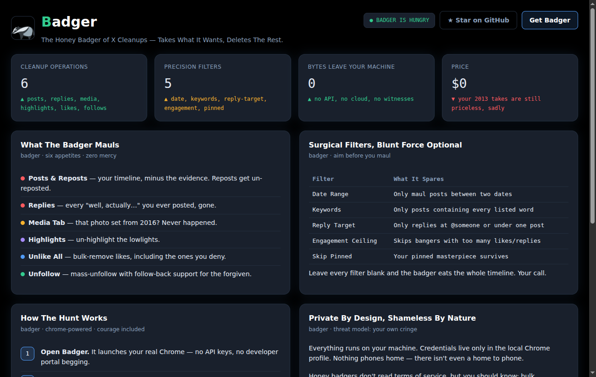596x377 pixels.
Task: Click the step 1 number badge
Action: coord(28,354)
